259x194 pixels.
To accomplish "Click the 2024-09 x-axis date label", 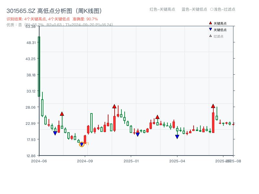I will point(84,160).
